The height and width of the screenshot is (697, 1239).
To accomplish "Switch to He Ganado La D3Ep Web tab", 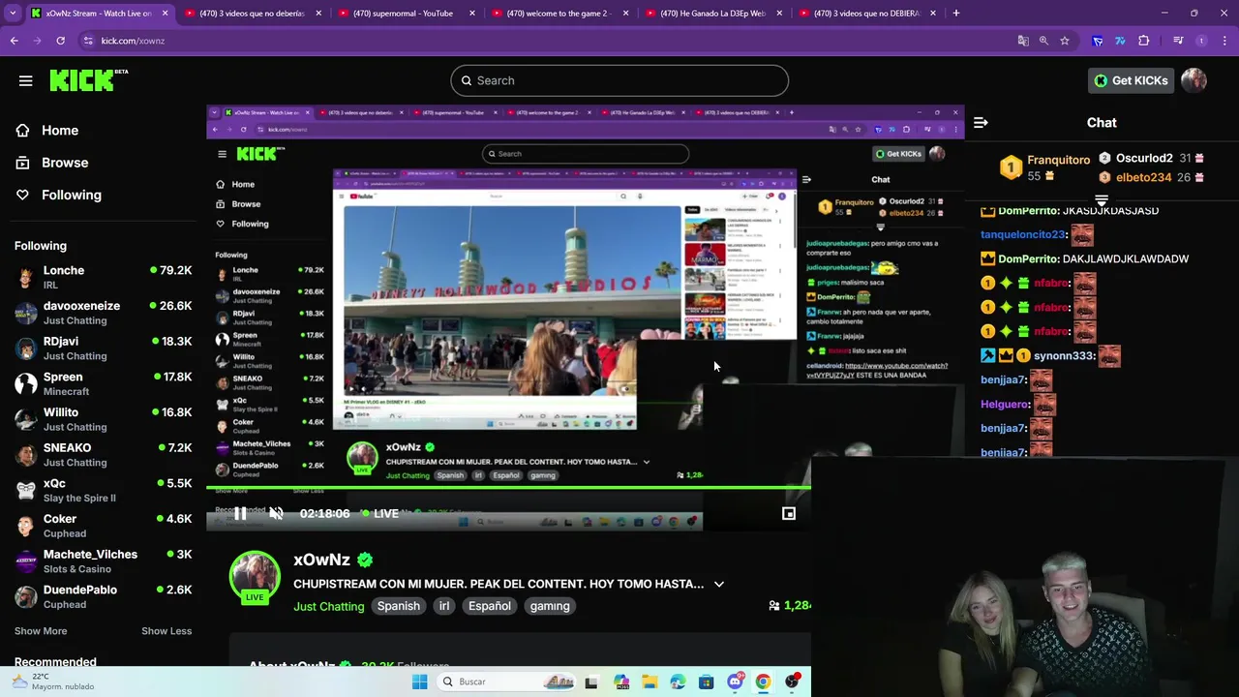I will click(x=714, y=14).
